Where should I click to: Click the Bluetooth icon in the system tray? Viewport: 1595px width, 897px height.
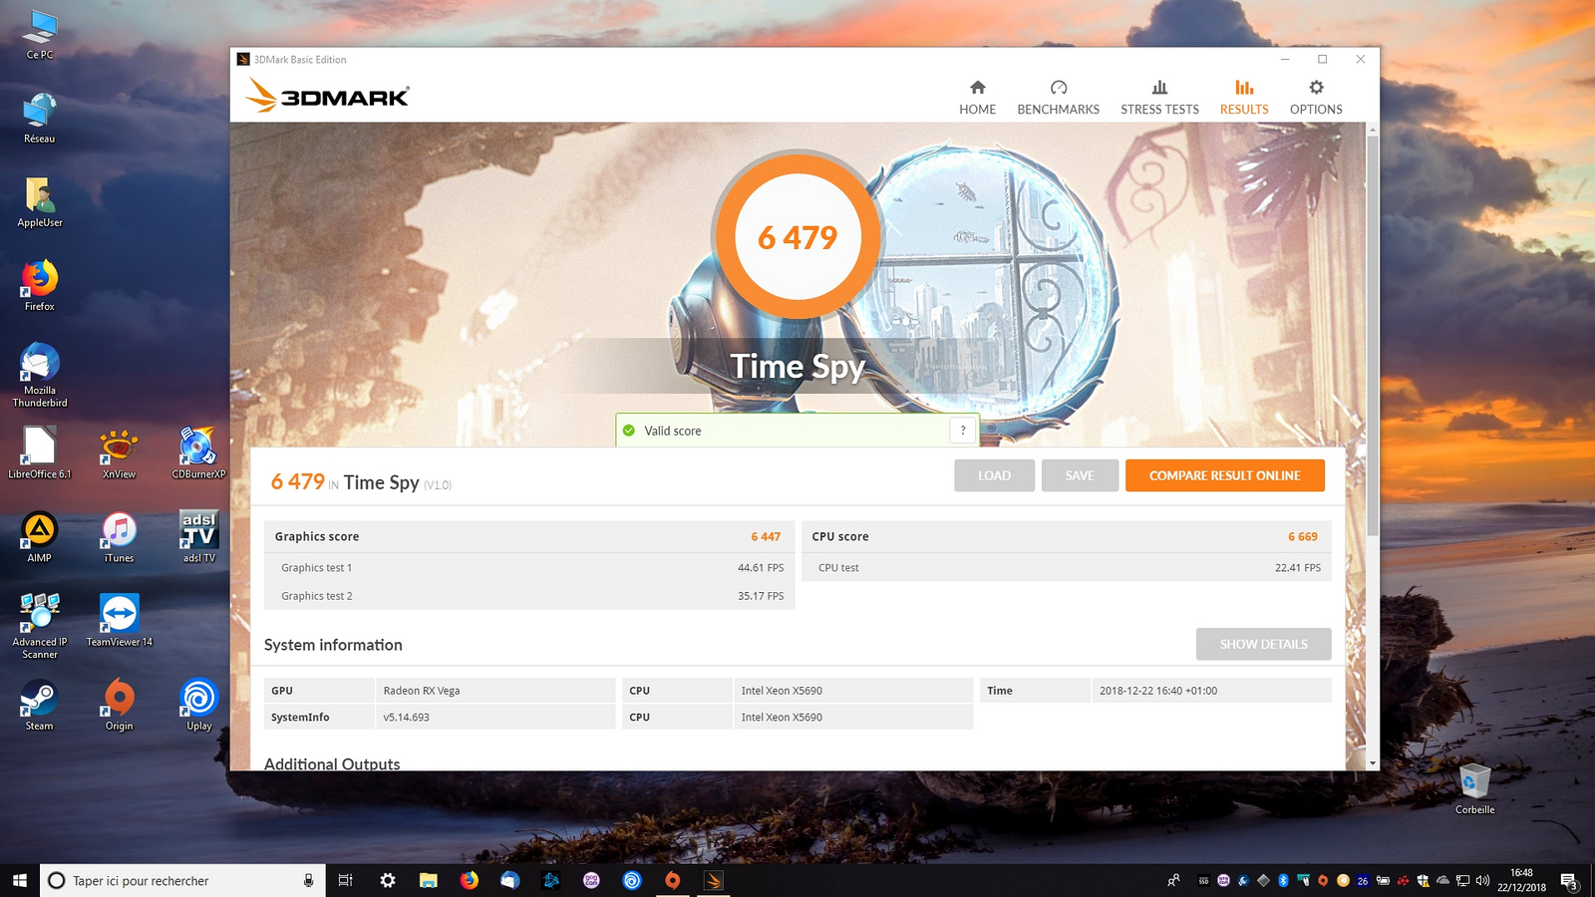[1283, 880]
